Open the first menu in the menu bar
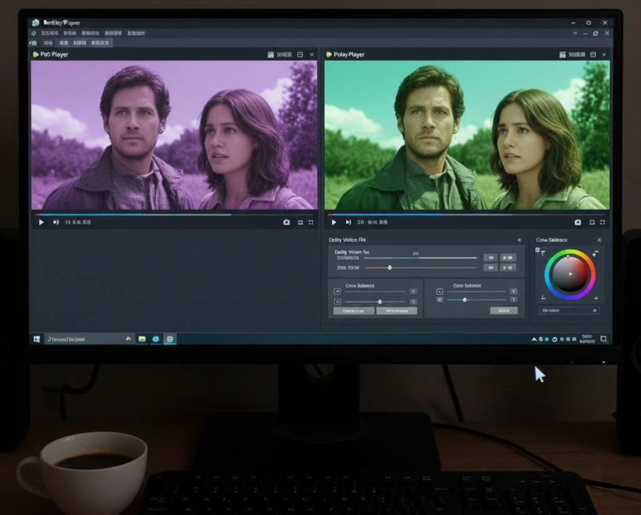641x515 pixels. 50,33
